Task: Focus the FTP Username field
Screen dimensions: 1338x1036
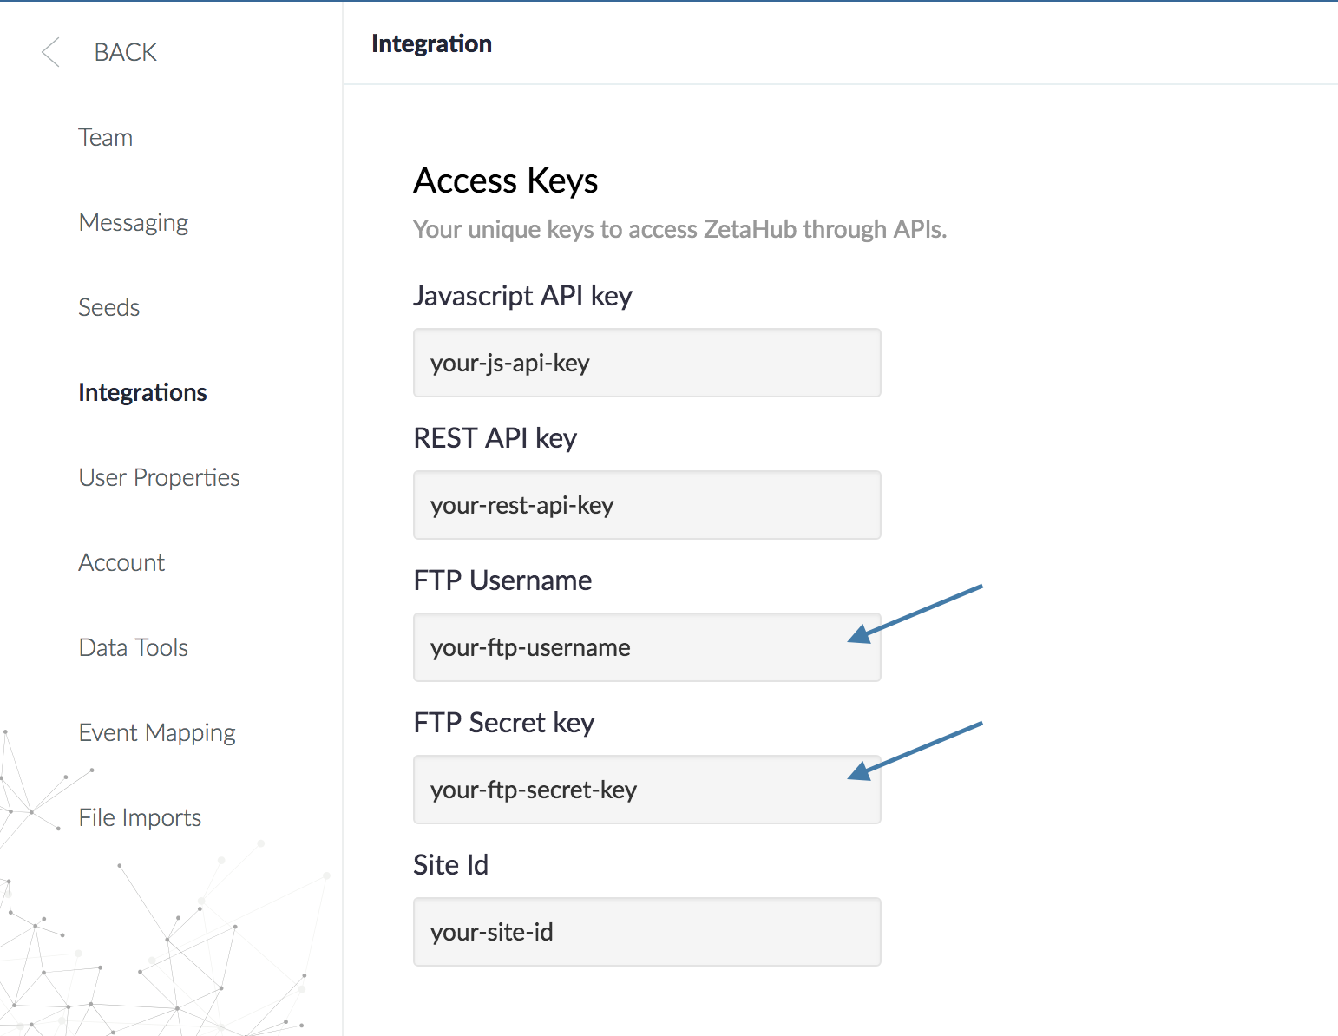Action: point(646,647)
